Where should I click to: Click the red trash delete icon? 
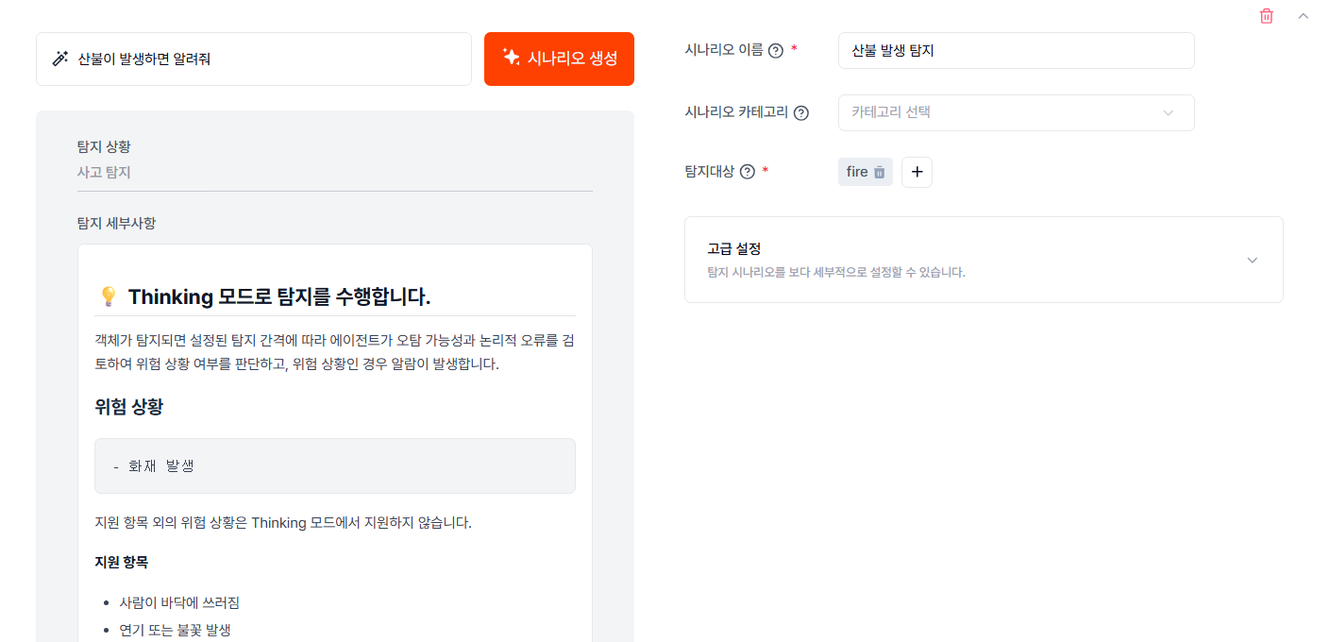coord(1267,15)
